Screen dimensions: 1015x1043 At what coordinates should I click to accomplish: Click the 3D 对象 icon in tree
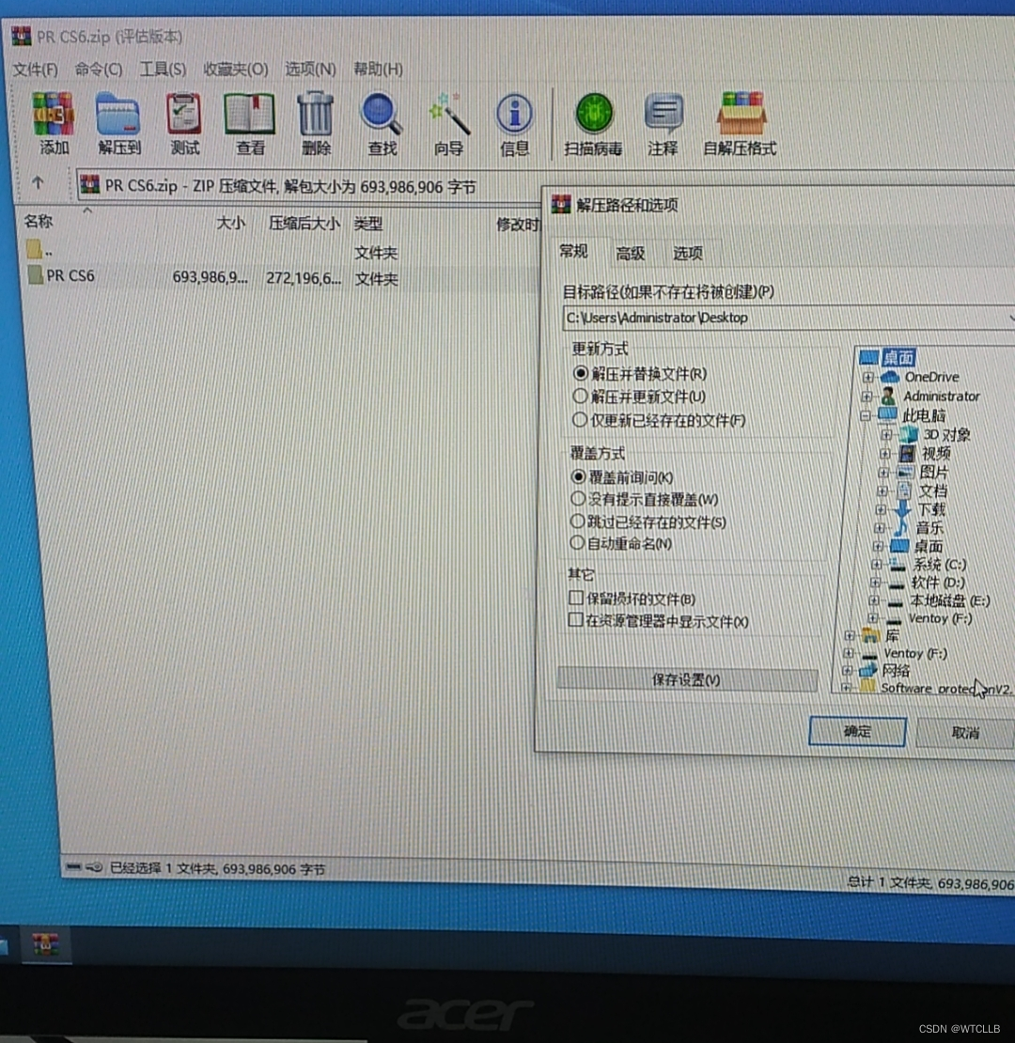[909, 434]
